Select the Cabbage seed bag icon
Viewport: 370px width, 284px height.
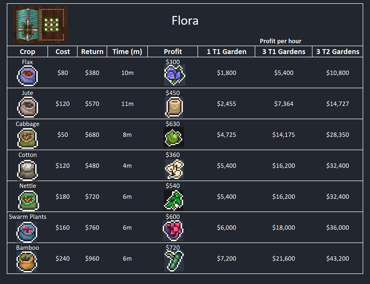tap(27, 138)
